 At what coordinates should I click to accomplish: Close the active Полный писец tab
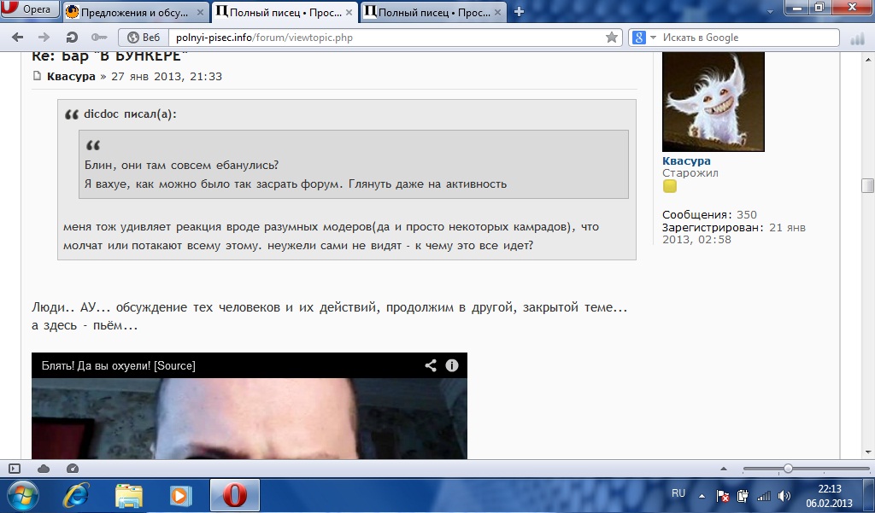349,12
